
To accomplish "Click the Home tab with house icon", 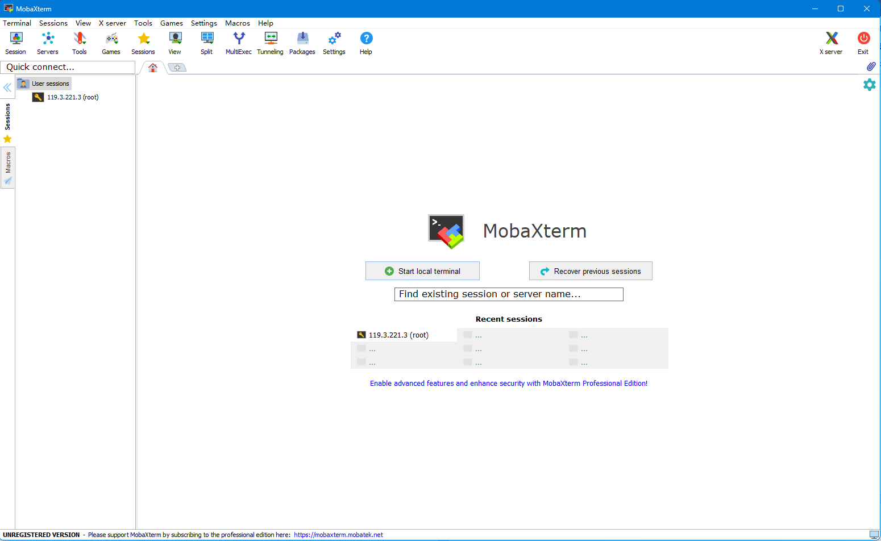I will (x=153, y=68).
